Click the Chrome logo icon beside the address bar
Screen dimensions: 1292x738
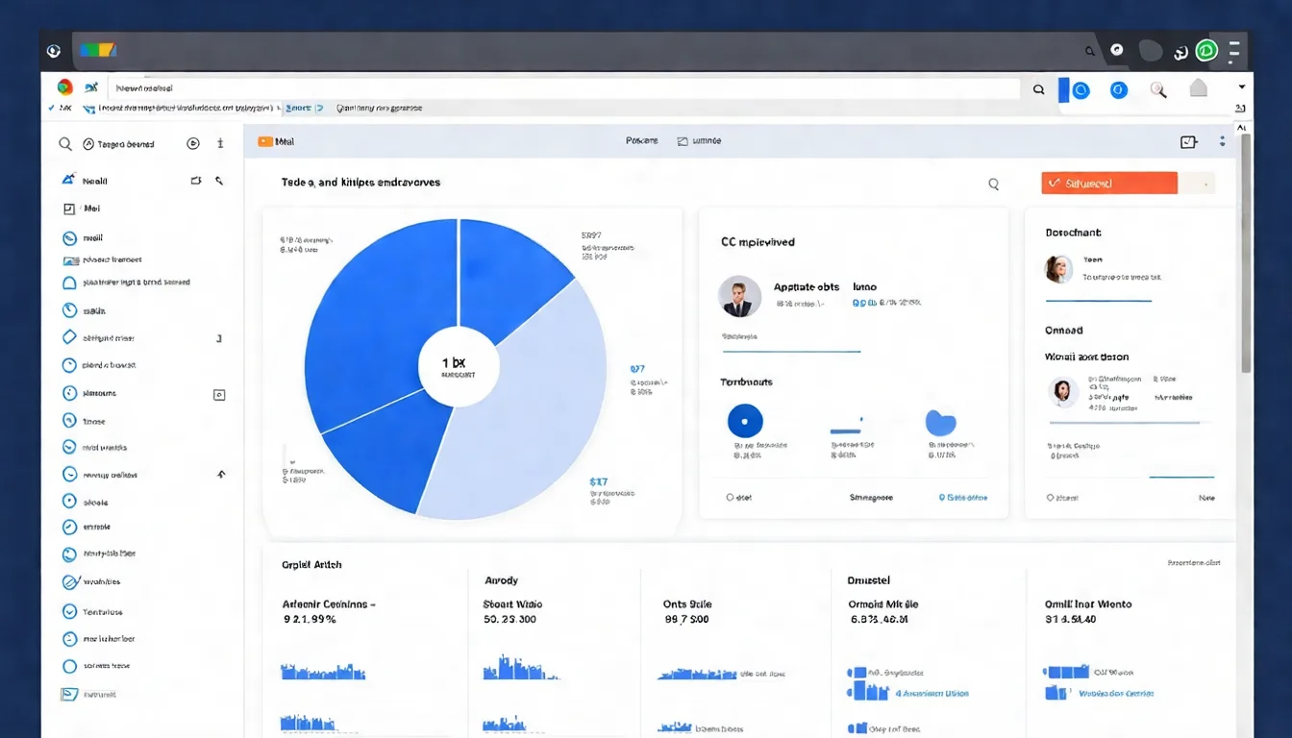(x=64, y=87)
